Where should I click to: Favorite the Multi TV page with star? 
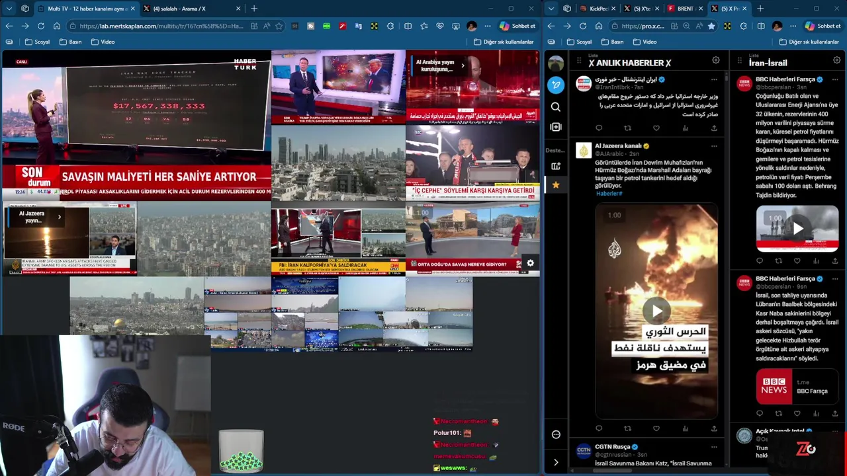(279, 26)
